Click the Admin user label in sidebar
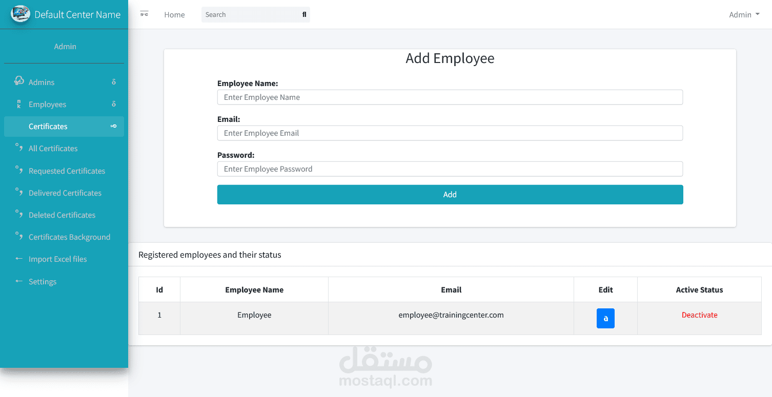Image resolution: width=772 pixels, height=397 pixels. (x=65, y=47)
